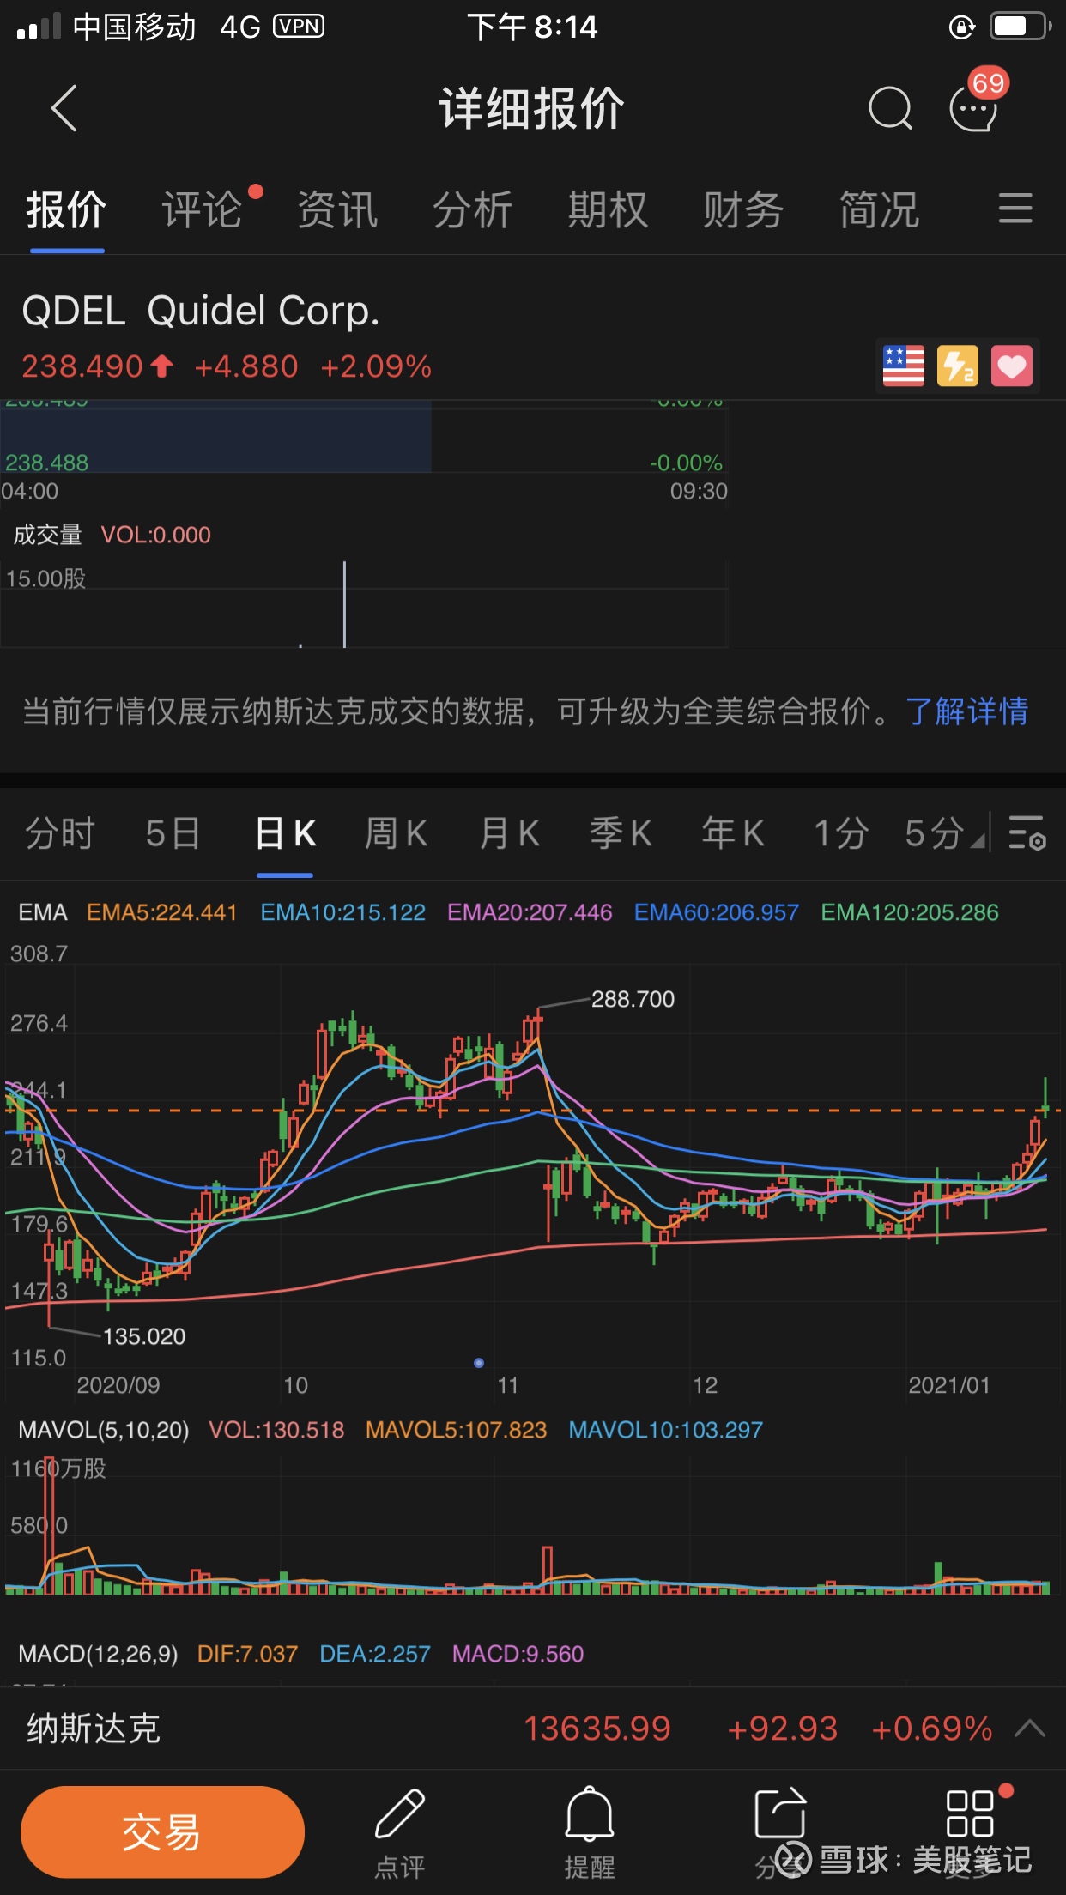The image size is (1066, 1895).
Task: Tap the 288.700 high price label
Action: (x=633, y=999)
